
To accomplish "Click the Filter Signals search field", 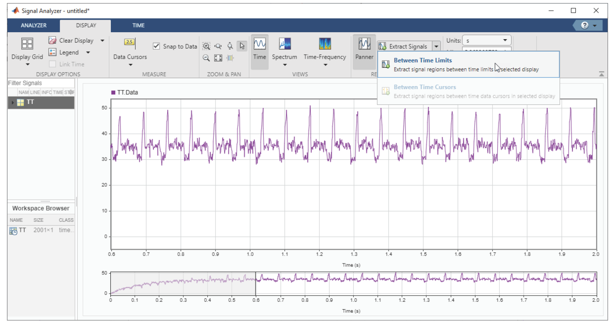I will 41,83.
